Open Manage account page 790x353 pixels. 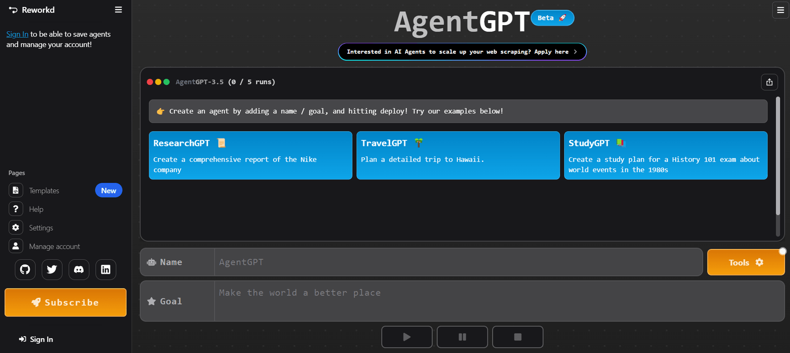coord(54,247)
